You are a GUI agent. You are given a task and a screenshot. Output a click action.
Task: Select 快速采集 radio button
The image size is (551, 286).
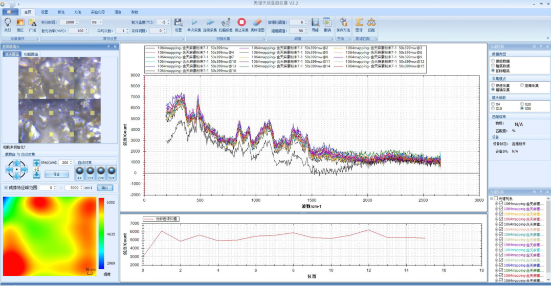493,85
